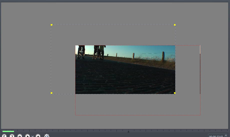
Task: Open the monitor settings gear menu
Action: pos(47,136)
